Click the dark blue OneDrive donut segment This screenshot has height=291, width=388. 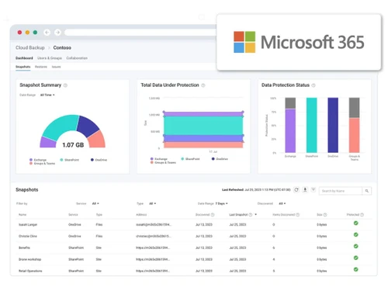tap(88, 126)
